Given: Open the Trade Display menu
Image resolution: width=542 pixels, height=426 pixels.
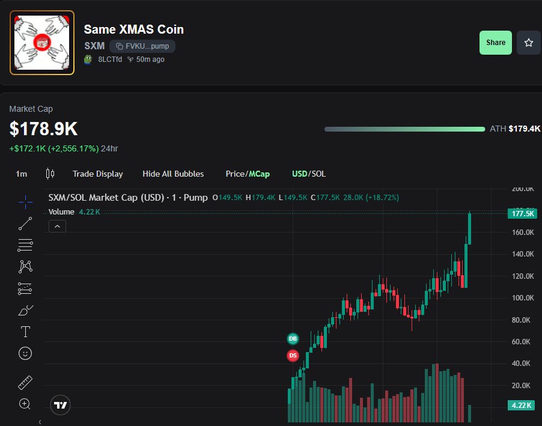Looking at the screenshot, I should click(98, 174).
